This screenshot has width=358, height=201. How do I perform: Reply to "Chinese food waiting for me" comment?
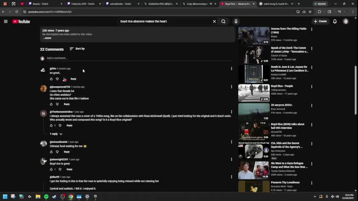67,152
